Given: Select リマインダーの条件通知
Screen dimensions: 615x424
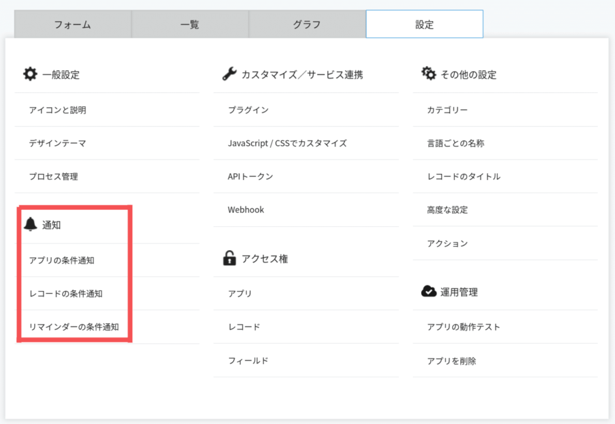Looking at the screenshot, I should point(74,327).
